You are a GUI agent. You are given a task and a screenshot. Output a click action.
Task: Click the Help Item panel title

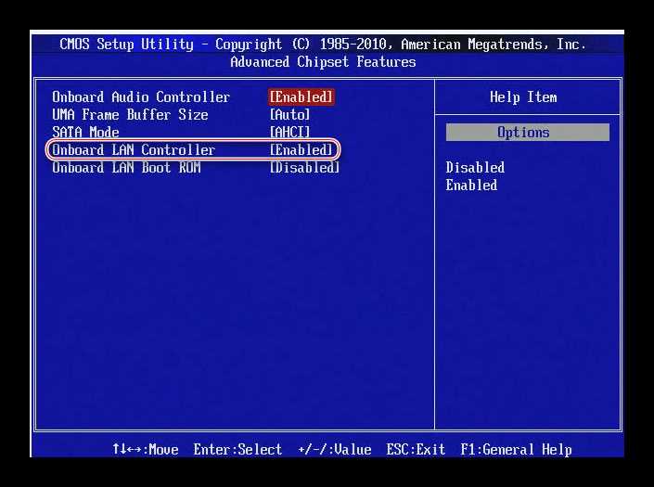point(523,97)
